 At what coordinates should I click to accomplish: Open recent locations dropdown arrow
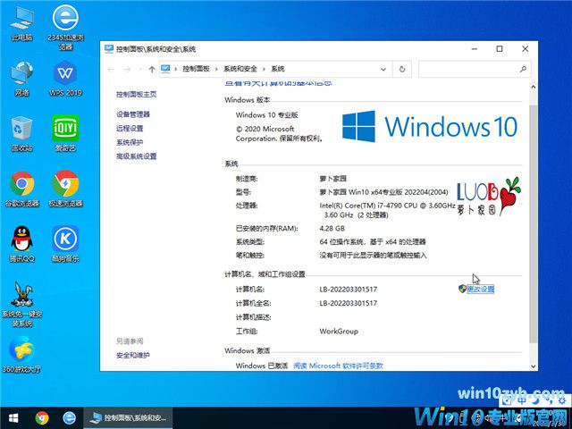tap(140, 69)
